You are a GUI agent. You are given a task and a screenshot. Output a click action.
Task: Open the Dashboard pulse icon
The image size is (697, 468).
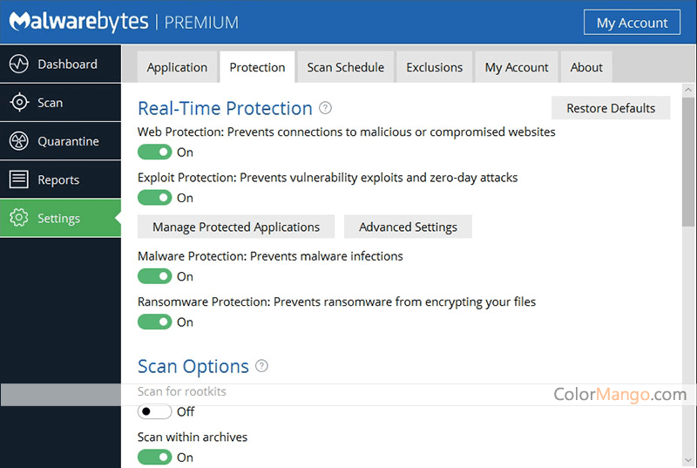click(x=19, y=64)
